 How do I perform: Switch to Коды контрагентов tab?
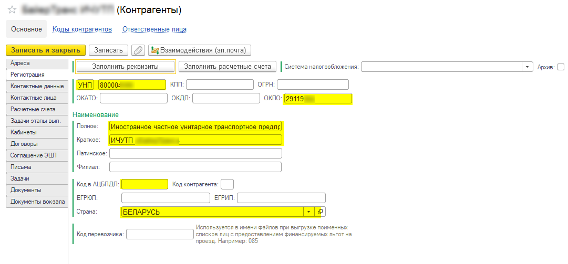[82, 29]
